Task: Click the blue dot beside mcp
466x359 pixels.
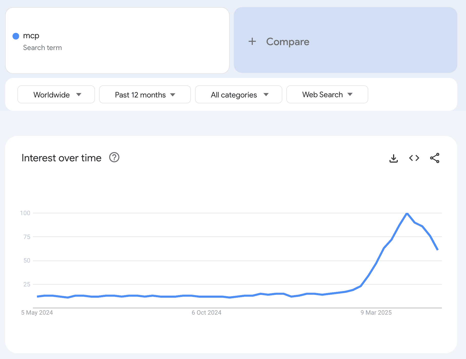Action: point(16,36)
